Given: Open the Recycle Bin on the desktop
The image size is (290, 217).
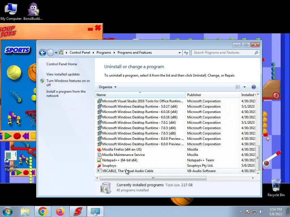Looking at the screenshot, I should 276,188.
